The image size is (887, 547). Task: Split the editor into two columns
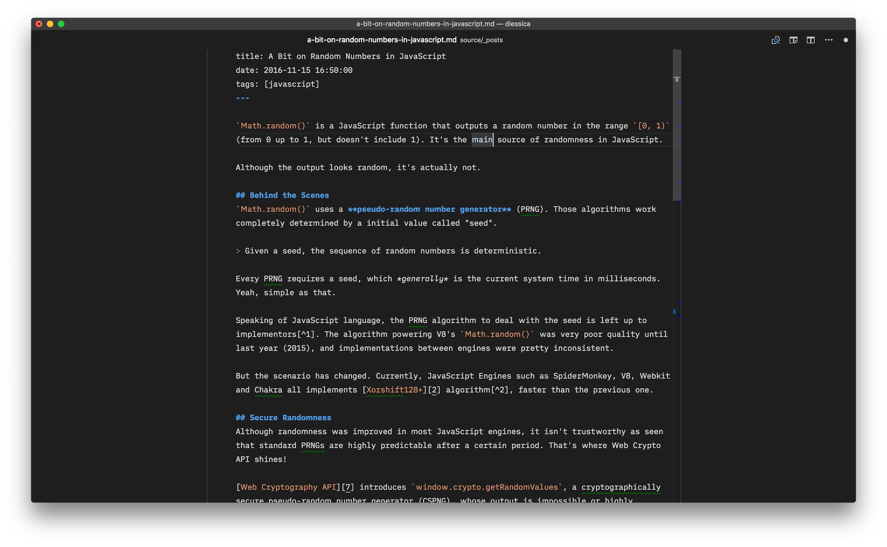811,40
